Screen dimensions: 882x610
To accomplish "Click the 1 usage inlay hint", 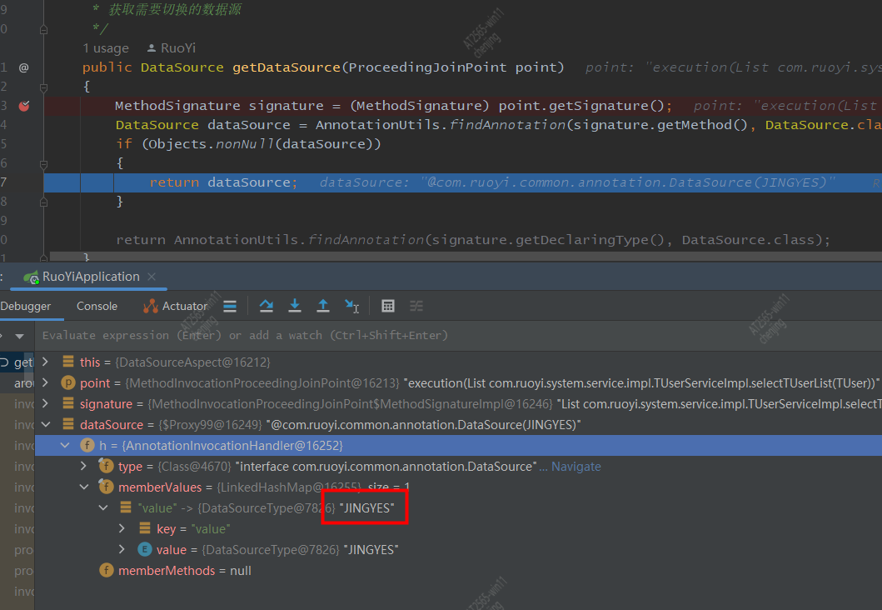I will tap(106, 48).
